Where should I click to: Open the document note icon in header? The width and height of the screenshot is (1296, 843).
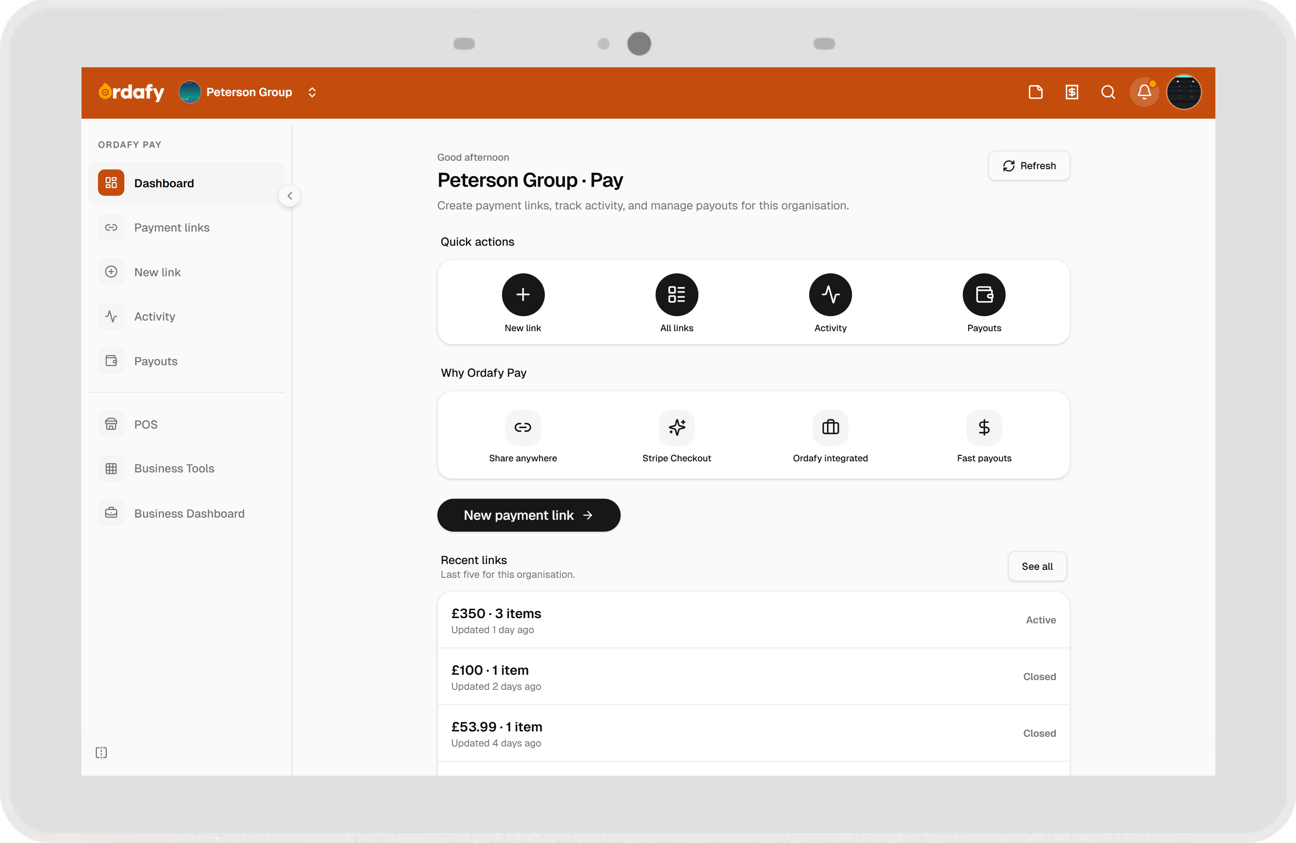coord(1036,92)
